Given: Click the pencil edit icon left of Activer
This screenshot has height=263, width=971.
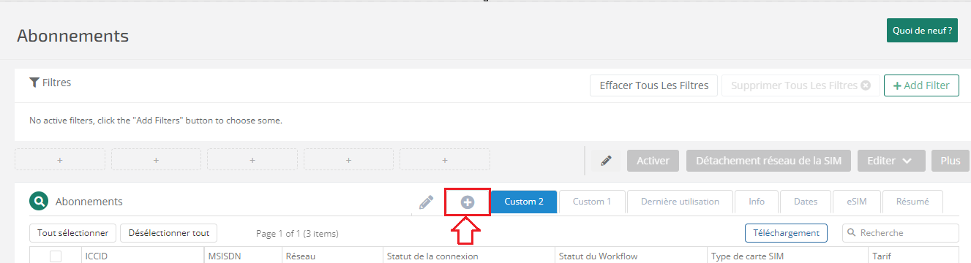Looking at the screenshot, I should coord(606,161).
